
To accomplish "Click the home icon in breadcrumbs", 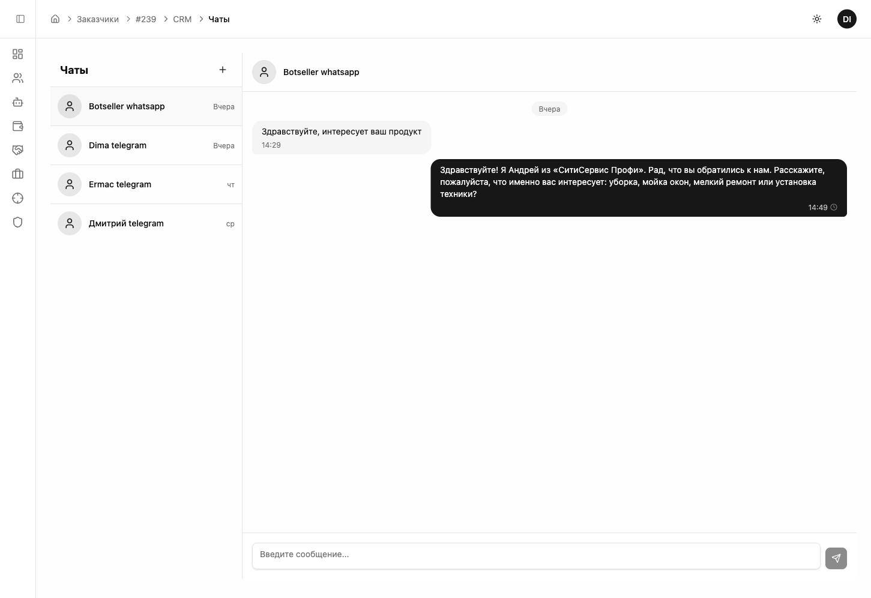I will [55, 19].
